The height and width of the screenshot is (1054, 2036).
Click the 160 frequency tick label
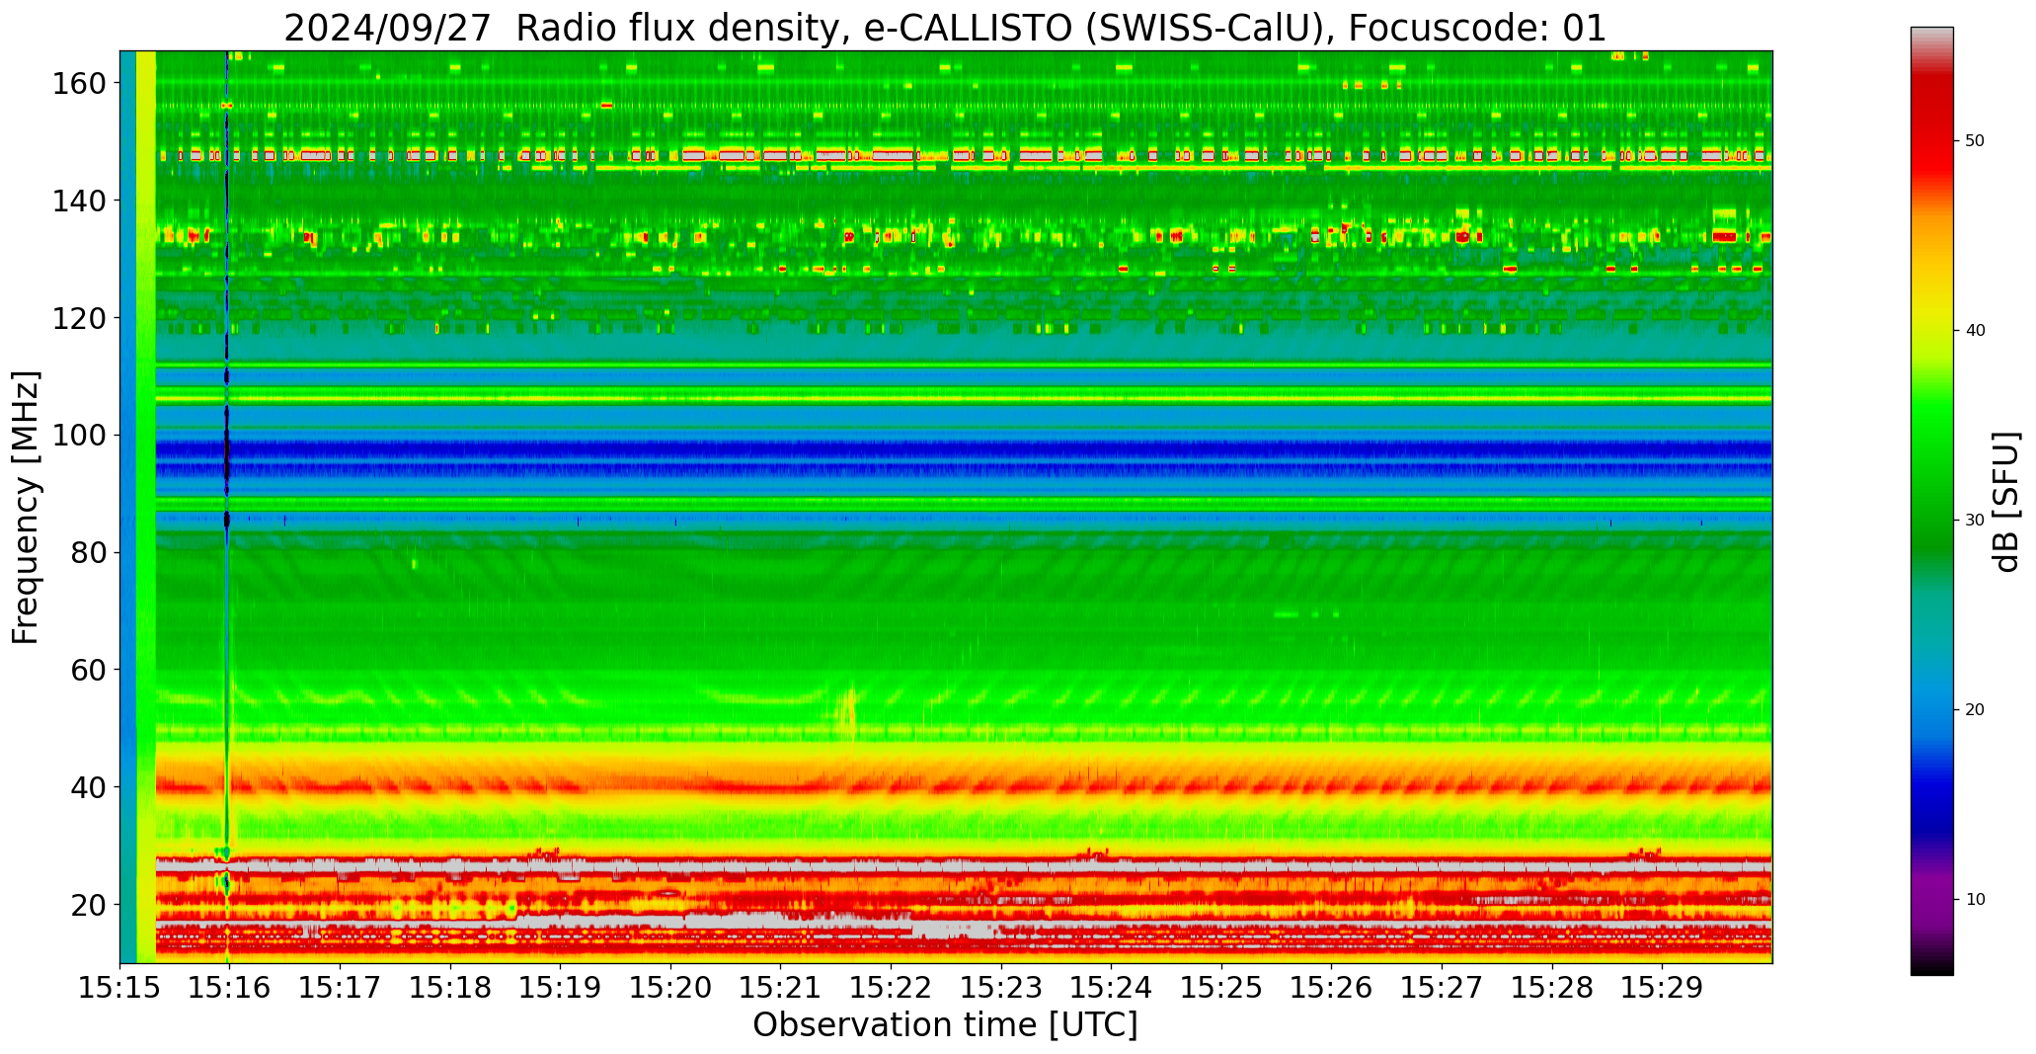coord(78,84)
